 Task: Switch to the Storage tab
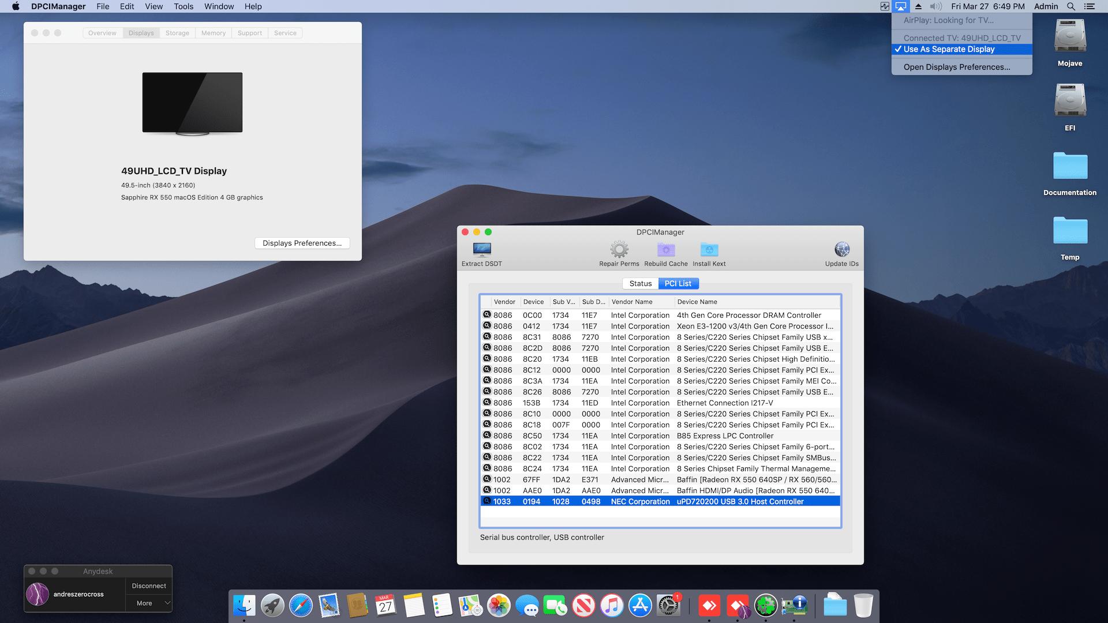[x=177, y=33]
